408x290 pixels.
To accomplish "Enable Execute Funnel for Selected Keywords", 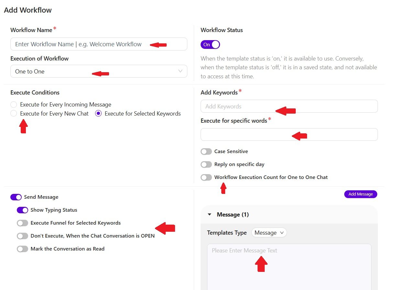I will [x=22, y=223].
